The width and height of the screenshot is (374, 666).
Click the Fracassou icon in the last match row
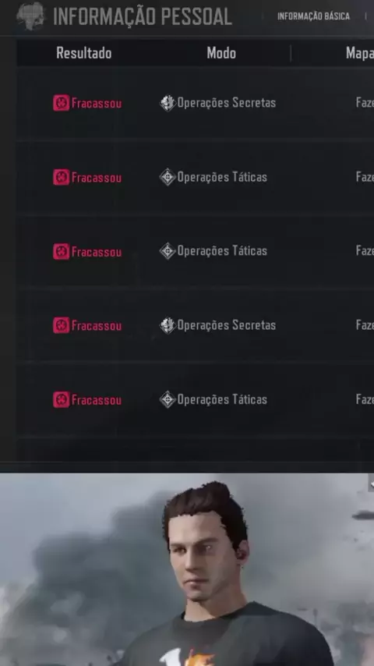click(61, 400)
